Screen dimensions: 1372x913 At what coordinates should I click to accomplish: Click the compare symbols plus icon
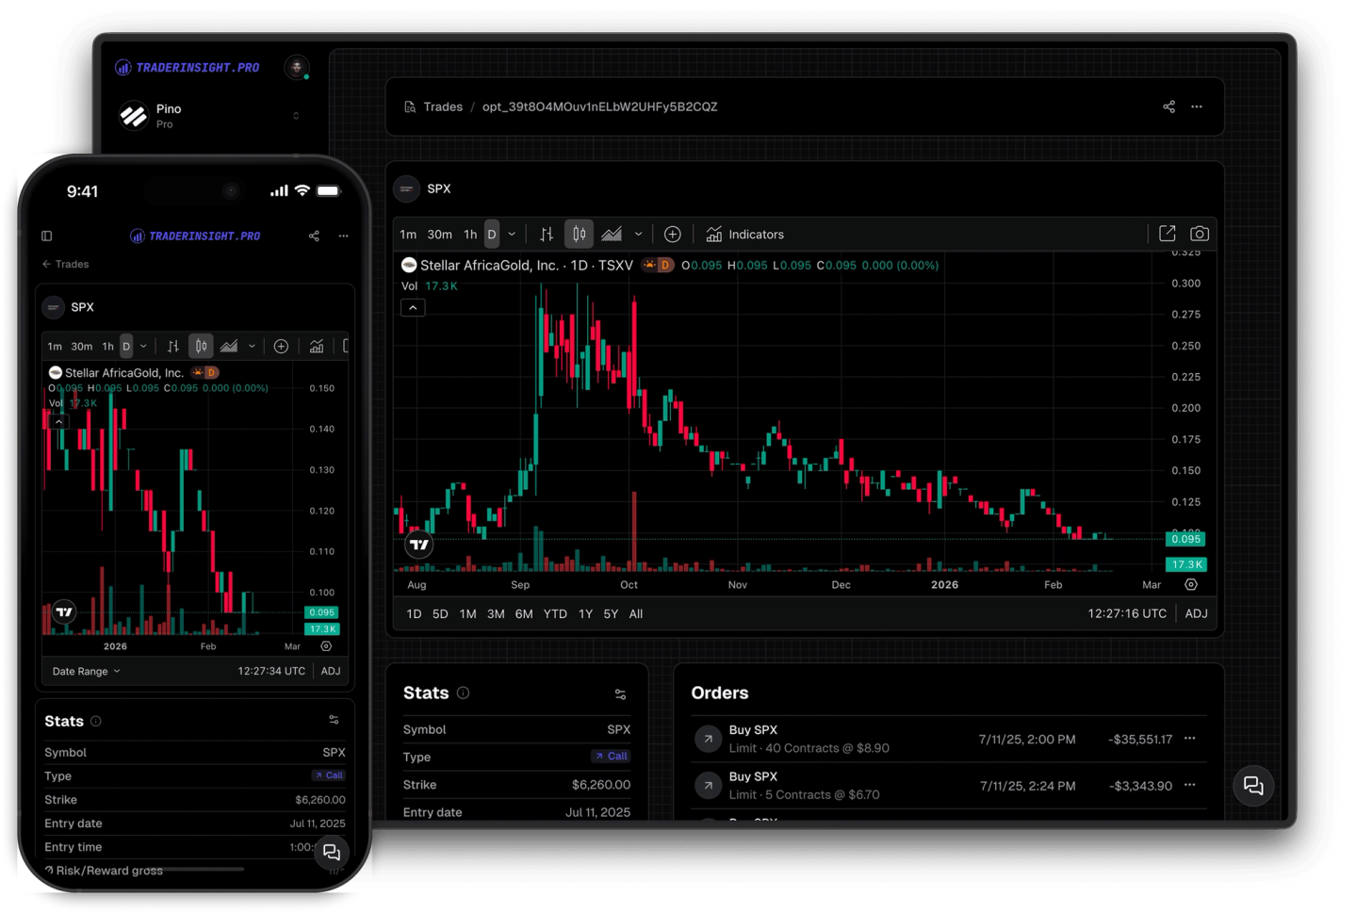click(x=673, y=234)
